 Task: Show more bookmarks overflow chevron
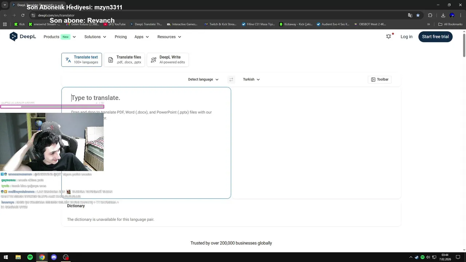point(429,24)
